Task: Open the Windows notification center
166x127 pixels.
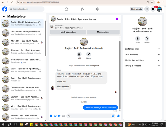Action: 162,124
